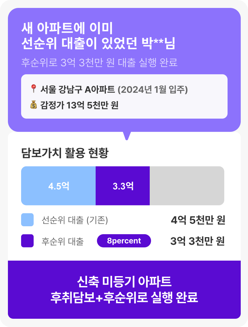Click the 담보가치 활용 현황 heading
Screen dimensions: 248x327
point(65,153)
